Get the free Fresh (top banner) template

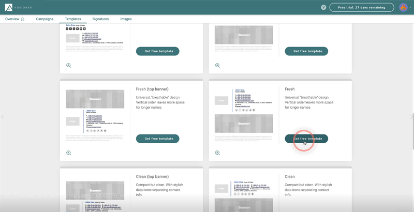158,139
